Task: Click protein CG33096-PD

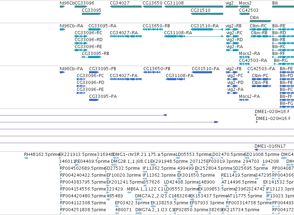Action: point(81,86)
